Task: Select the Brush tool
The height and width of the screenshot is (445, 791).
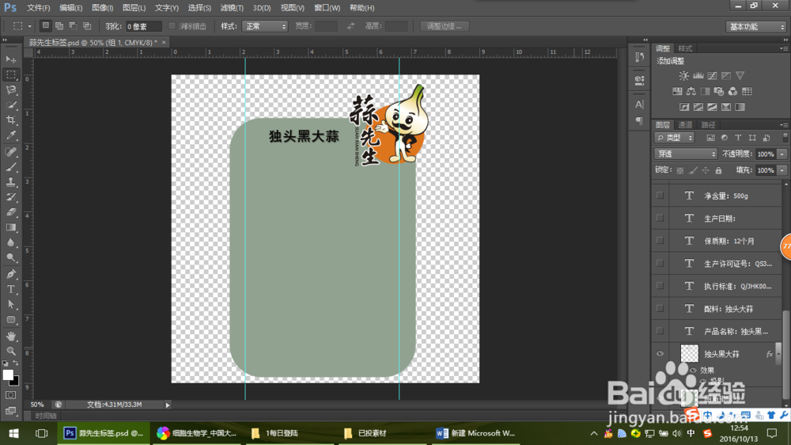Action: (x=10, y=167)
